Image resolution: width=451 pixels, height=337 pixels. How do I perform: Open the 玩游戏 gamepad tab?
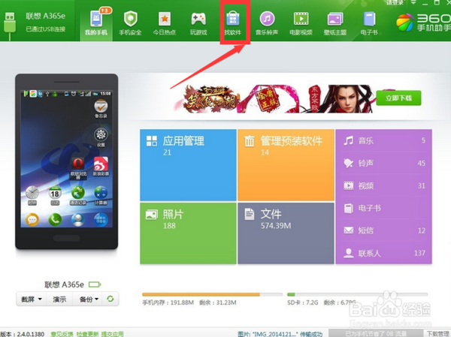[198, 23]
